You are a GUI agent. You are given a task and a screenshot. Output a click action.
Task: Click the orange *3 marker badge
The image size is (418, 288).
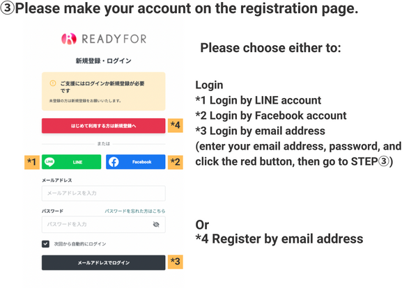176,262
